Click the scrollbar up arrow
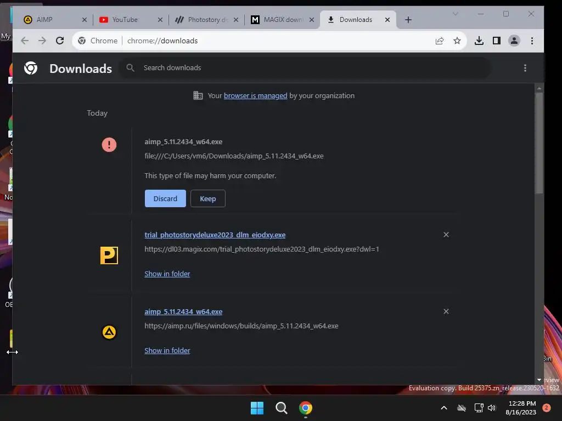This screenshot has height=421, width=562. tap(539, 88)
